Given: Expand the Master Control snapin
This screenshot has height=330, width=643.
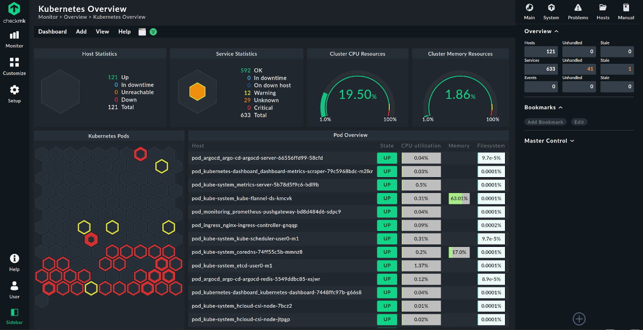Looking at the screenshot, I should (x=549, y=141).
